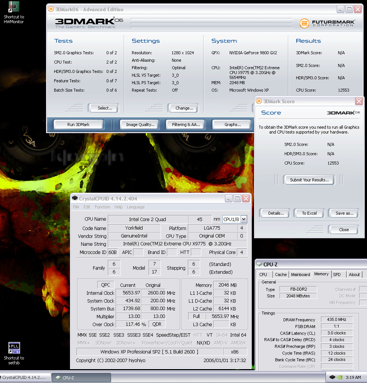Click the Graphs... button

tap(232, 125)
